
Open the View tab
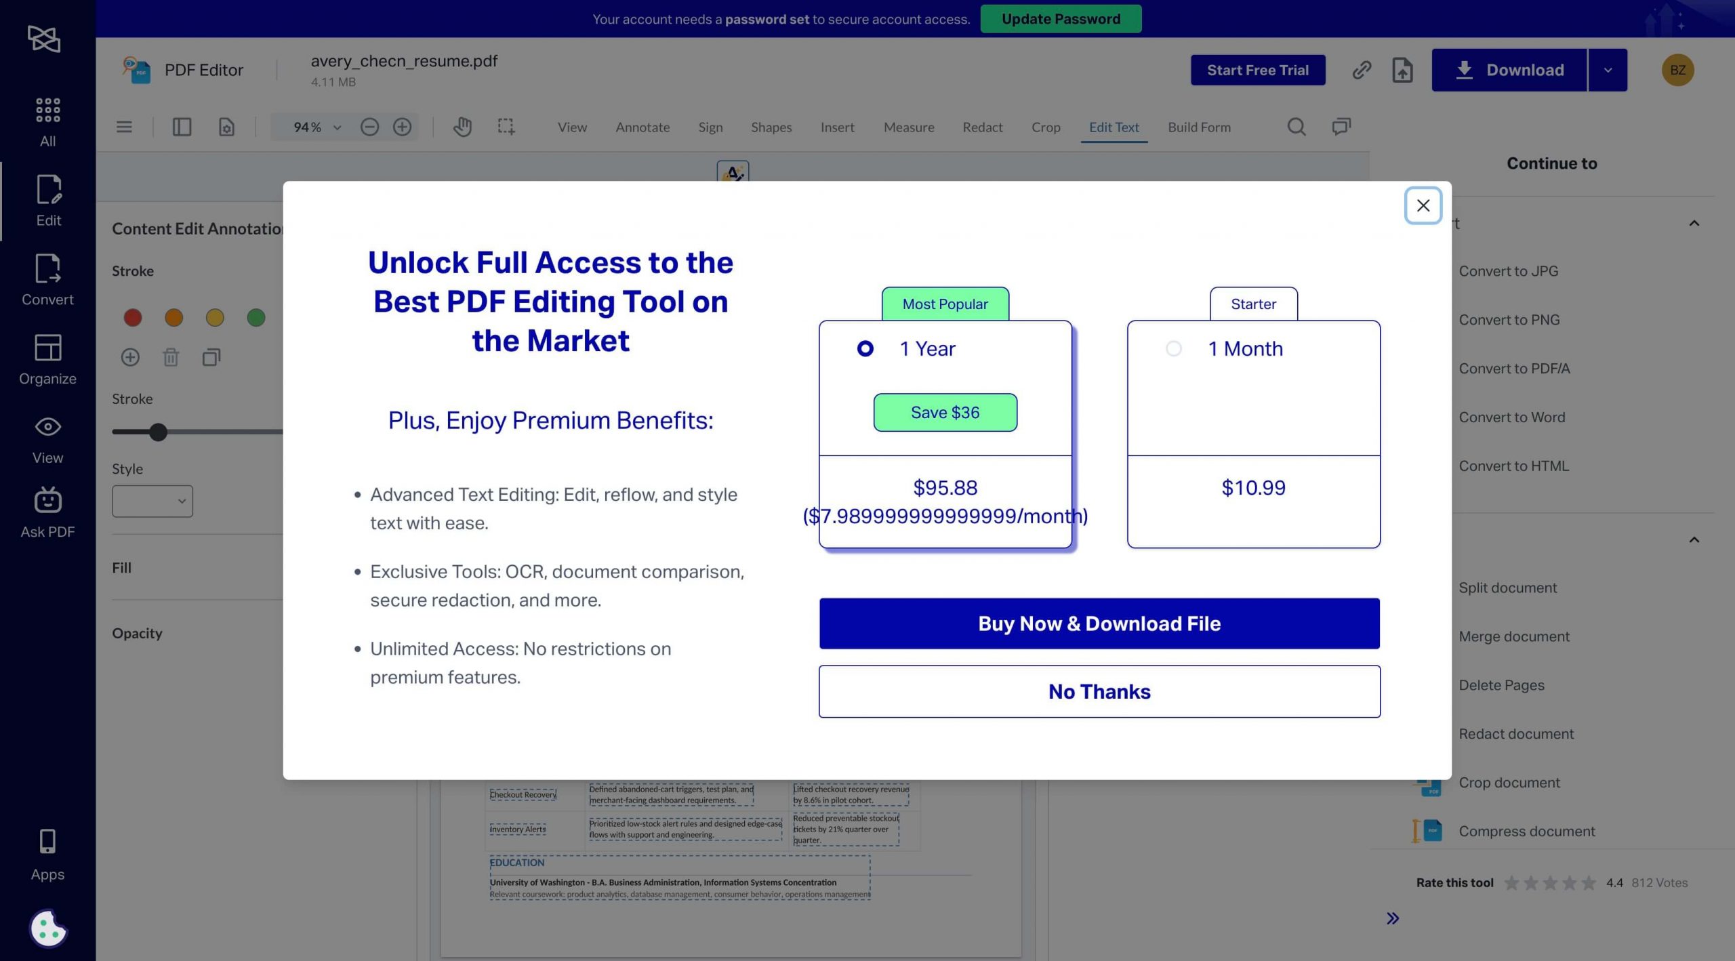coord(572,127)
